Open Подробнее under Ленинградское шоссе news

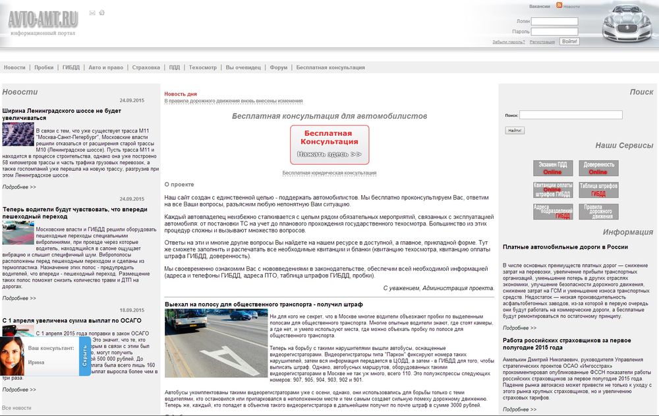click(19, 187)
